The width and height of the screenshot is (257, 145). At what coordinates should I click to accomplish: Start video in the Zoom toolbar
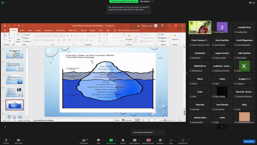click(x=18, y=141)
